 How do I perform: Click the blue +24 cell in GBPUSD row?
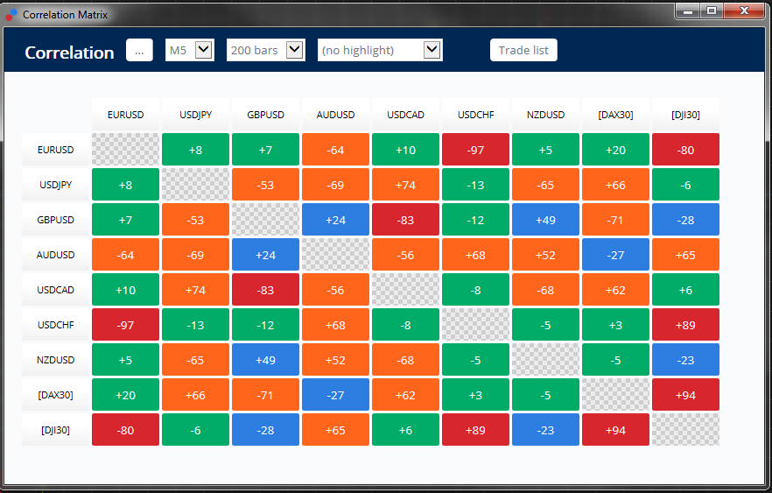[335, 220]
